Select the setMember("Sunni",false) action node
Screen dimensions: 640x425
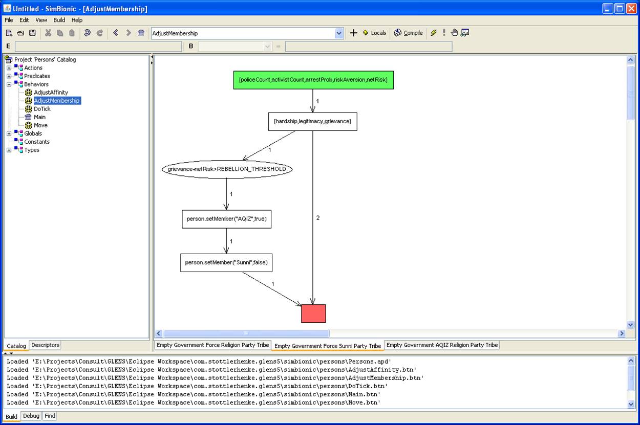tap(226, 263)
